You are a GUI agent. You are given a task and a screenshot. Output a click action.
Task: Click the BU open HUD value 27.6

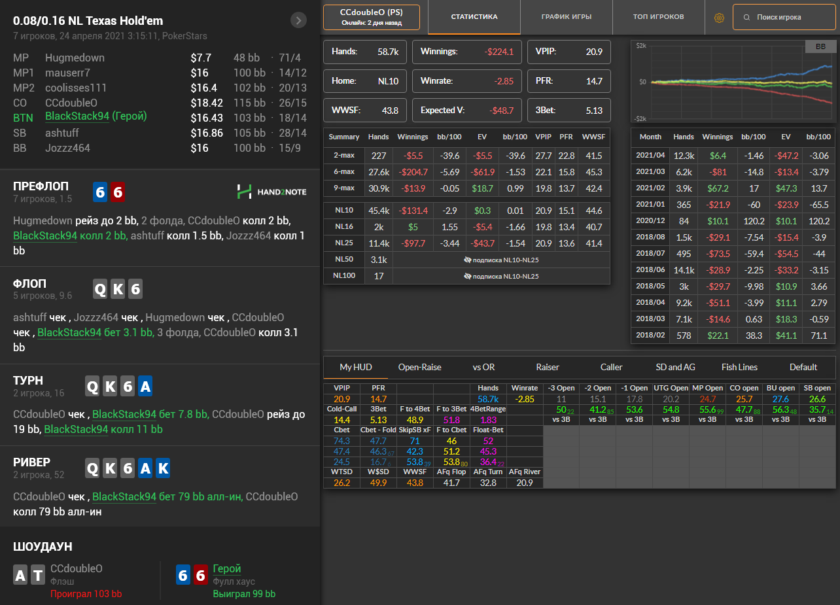[780, 399]
